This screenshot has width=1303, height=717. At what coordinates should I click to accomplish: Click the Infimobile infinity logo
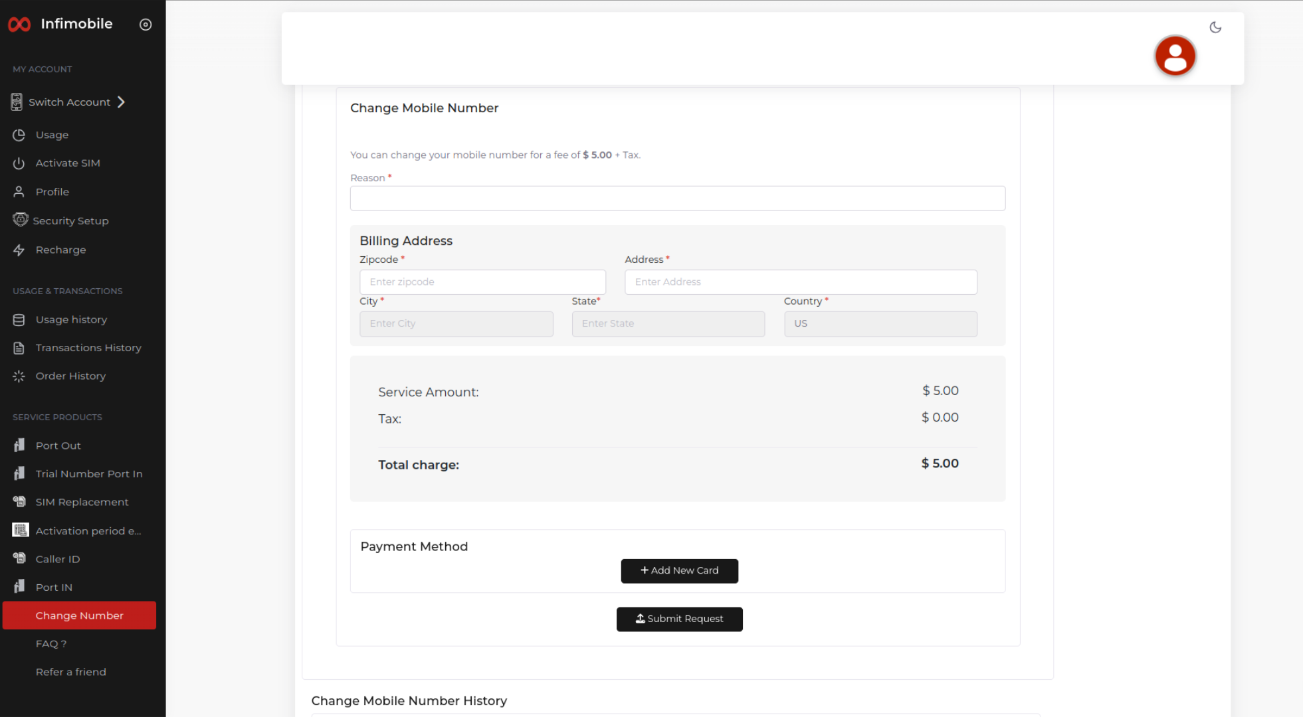pos(19,25)
